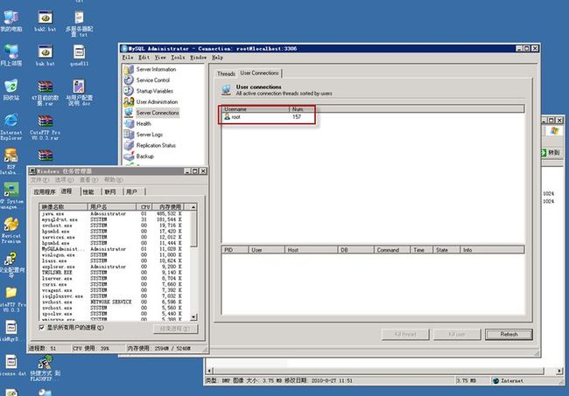This screenshot has height=396, width=569.
Task: Select the 我的电脑 desktop icon
Action: (11, 21)
